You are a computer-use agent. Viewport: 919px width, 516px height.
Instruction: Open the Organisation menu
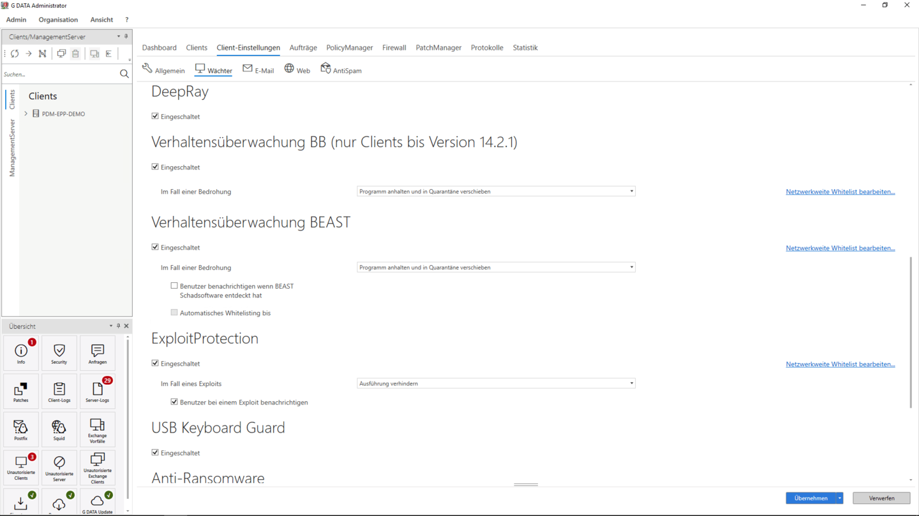coord(58,20)
